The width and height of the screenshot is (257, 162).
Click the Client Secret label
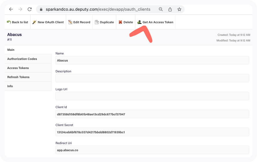[64, 125]
